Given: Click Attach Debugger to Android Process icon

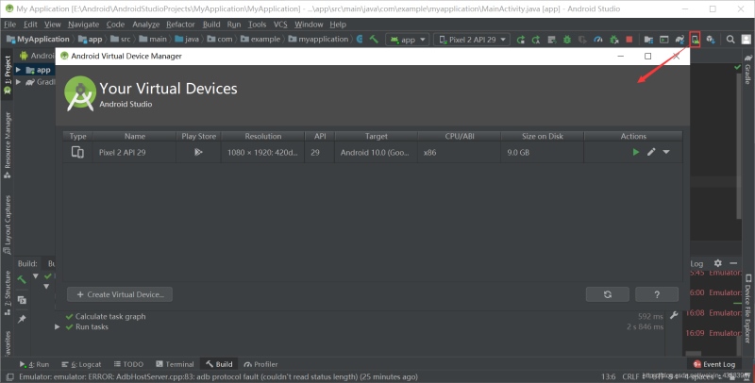Looking at the screenshot, I should point(614,40).
